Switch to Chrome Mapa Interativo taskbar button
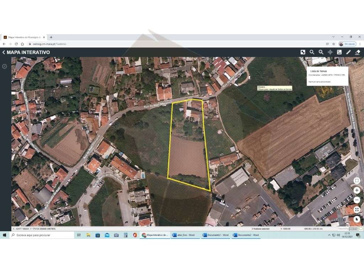 point(155,235)
